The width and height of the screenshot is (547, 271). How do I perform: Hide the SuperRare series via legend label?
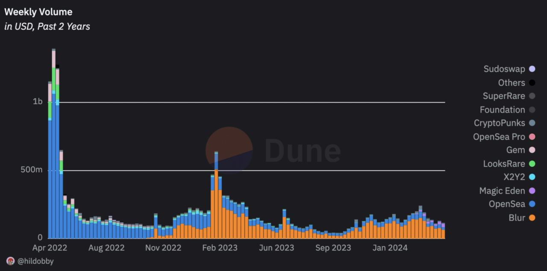pos(503,96)
